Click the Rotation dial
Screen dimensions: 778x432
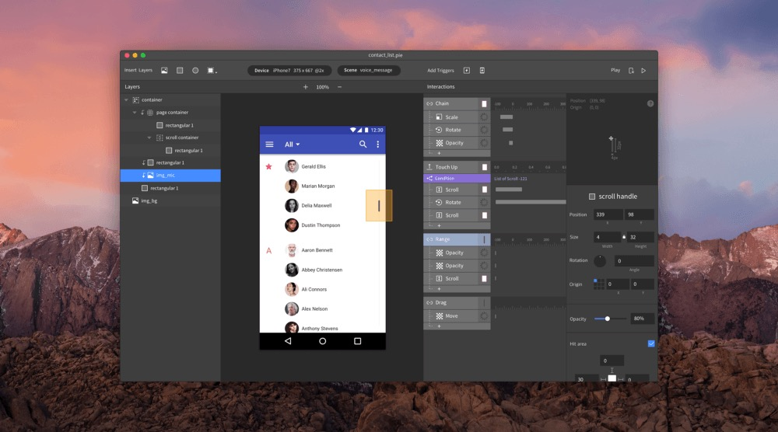pos(599,260)
